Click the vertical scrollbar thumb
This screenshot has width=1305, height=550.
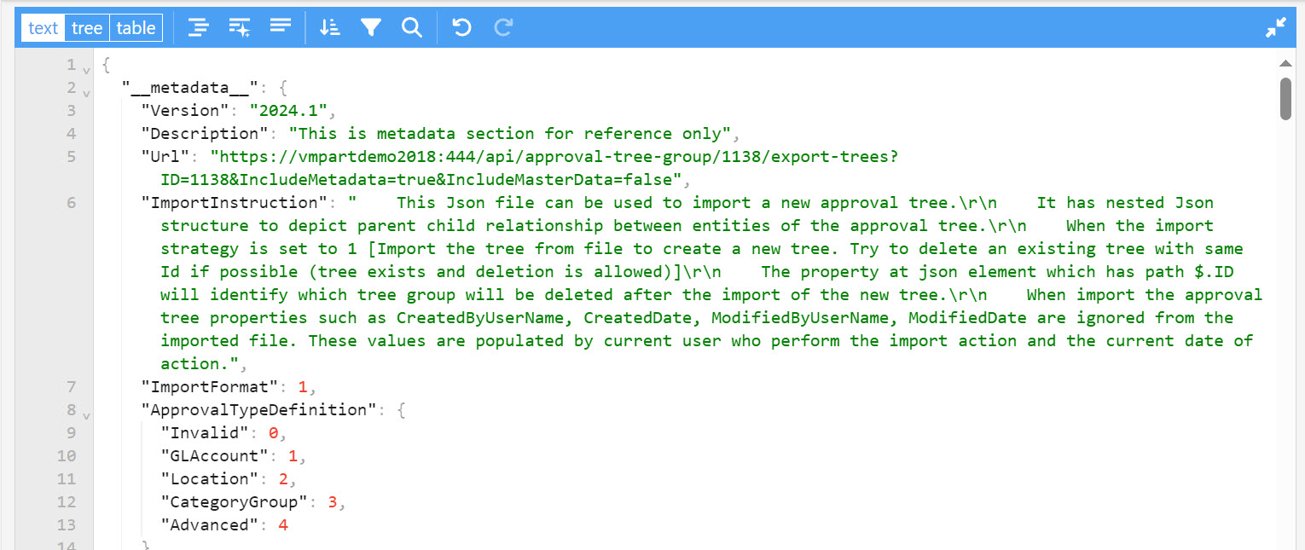pyautogui.click(x=1286, y=98)
